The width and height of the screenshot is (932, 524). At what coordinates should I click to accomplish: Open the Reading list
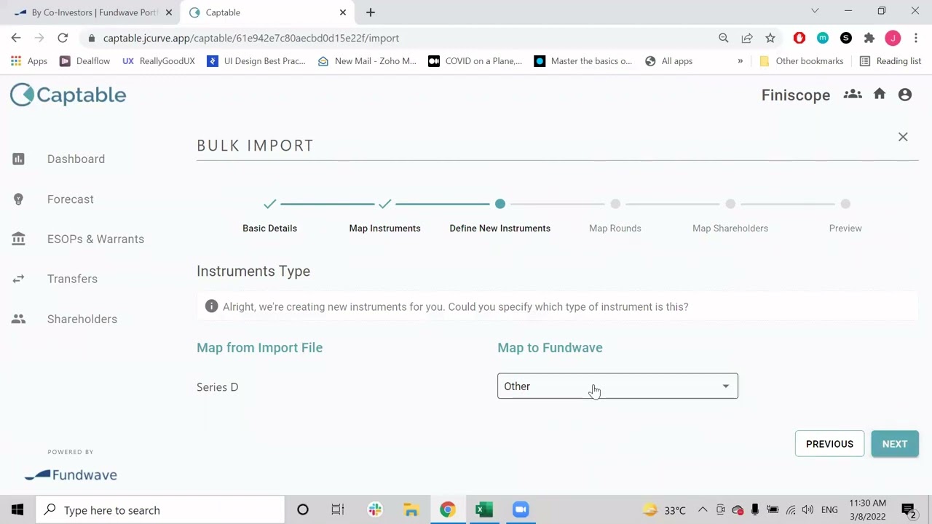(x=890, y=61)
